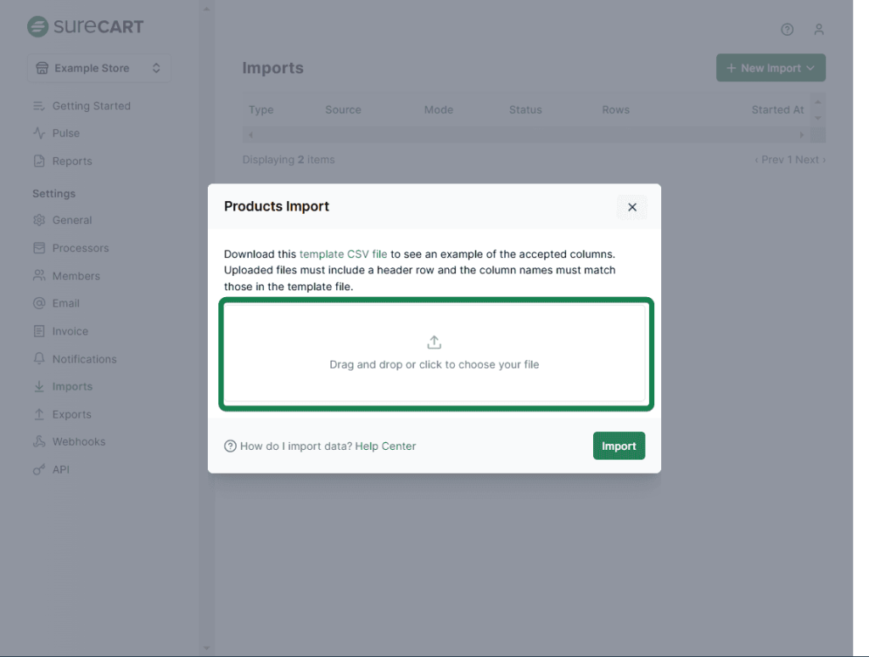The height and width of the screenshot is (657, 869).
Task: Close the Products Import dialog
Action: (631, 207)
